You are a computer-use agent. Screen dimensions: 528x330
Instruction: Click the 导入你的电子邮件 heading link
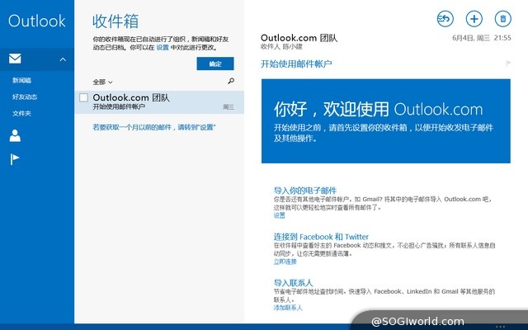point(305,191)
